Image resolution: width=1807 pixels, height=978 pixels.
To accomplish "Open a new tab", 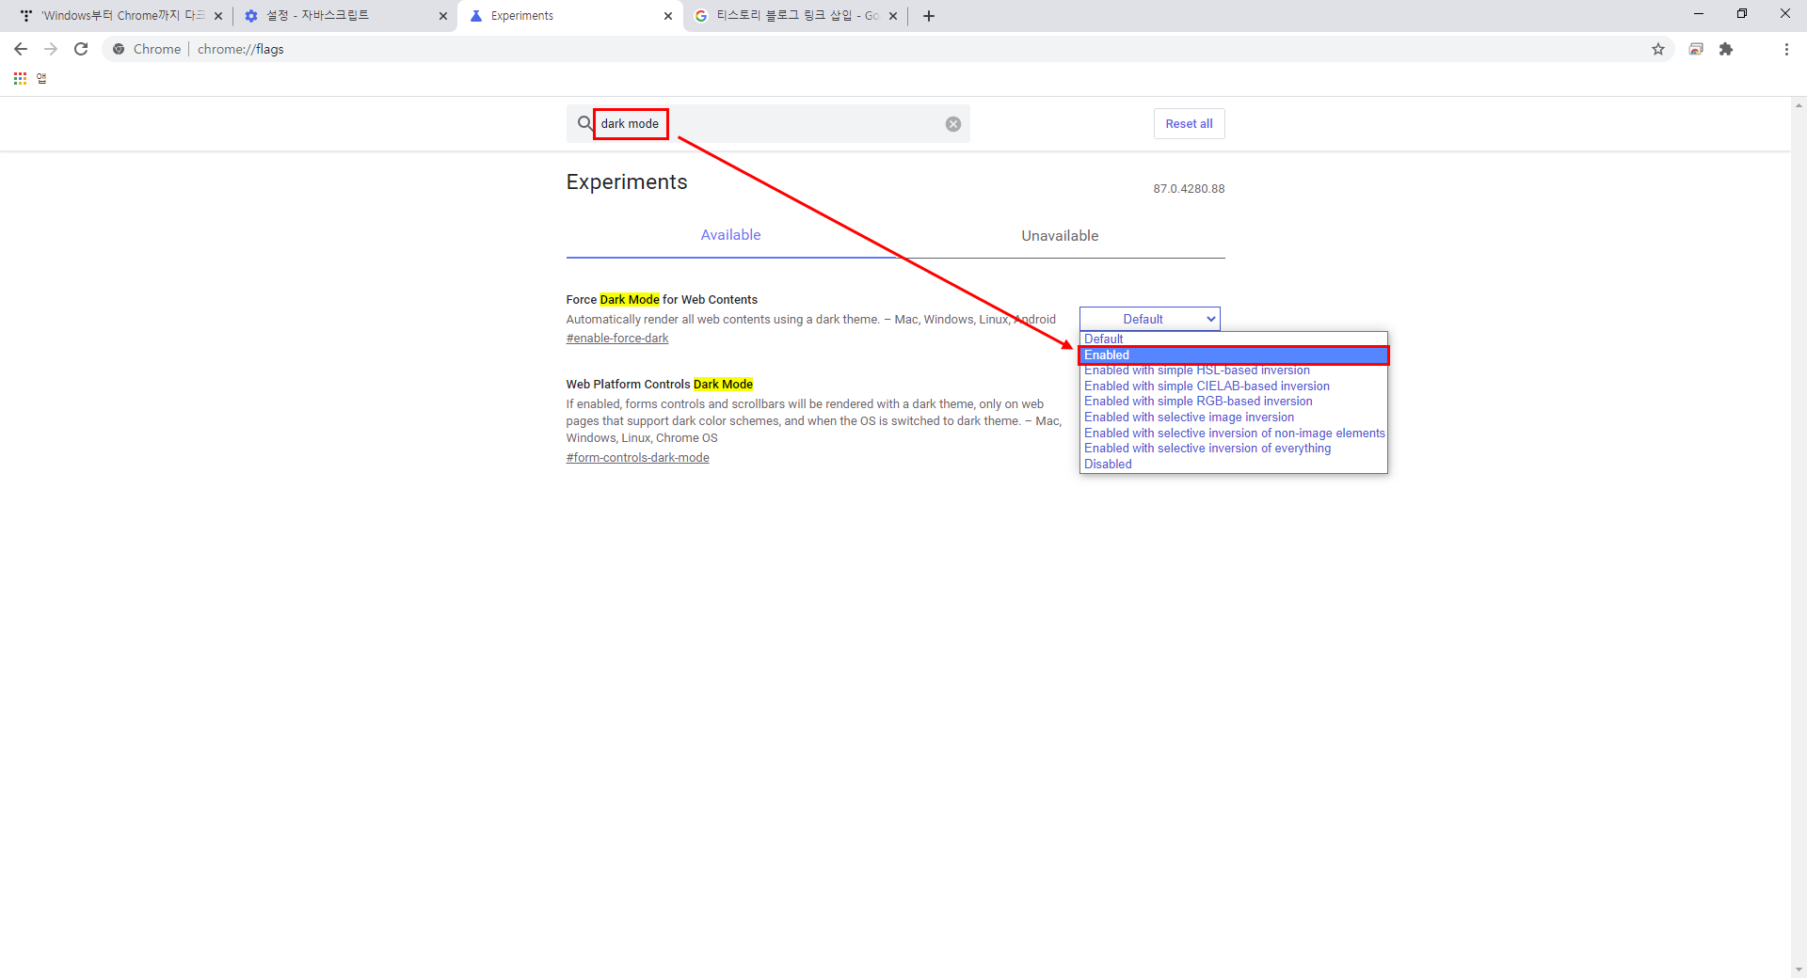I will (929, 16).
